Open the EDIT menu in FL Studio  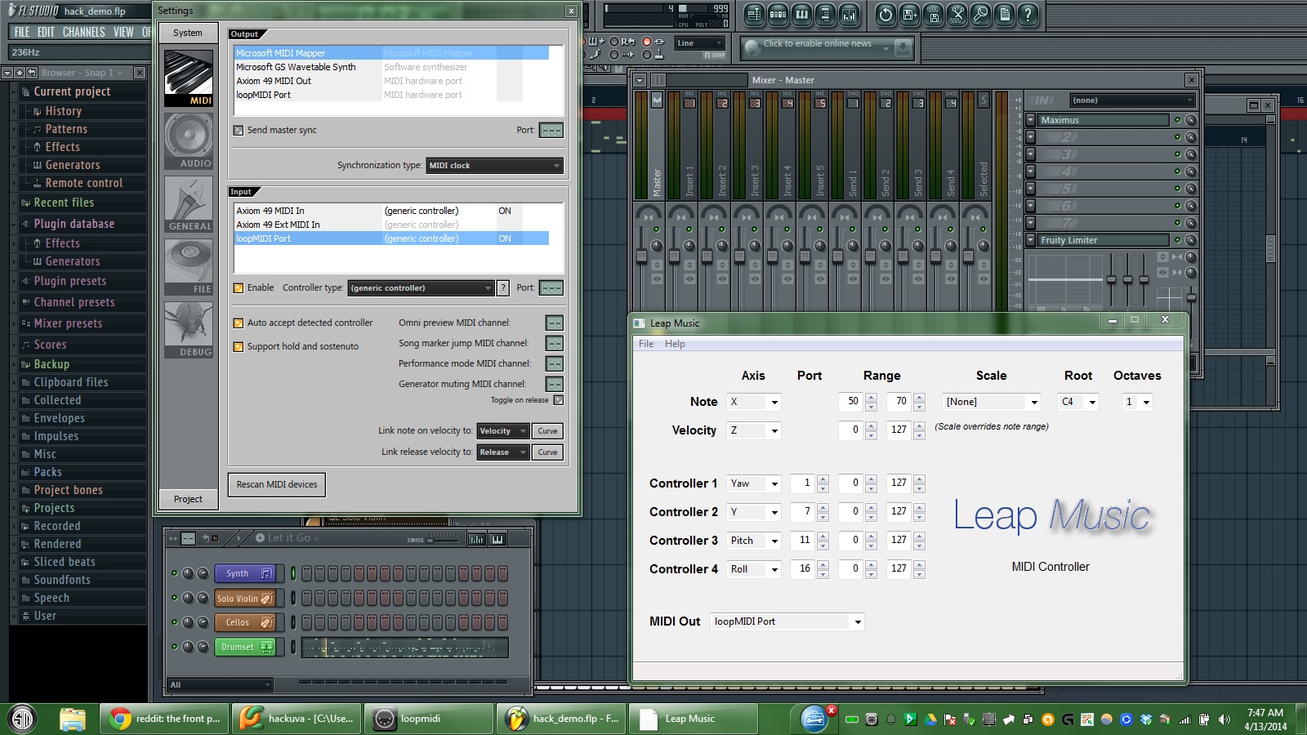click(46, 32)
